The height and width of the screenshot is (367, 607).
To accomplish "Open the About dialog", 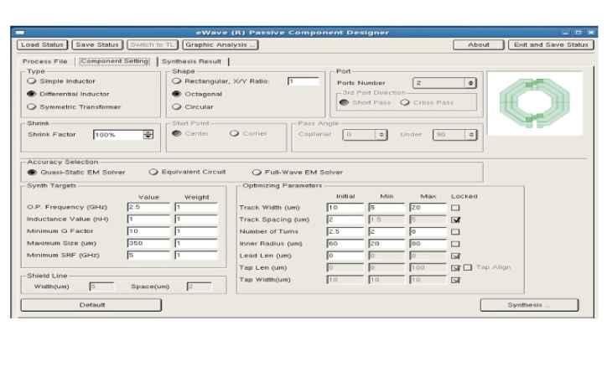I will coord(479,45).
